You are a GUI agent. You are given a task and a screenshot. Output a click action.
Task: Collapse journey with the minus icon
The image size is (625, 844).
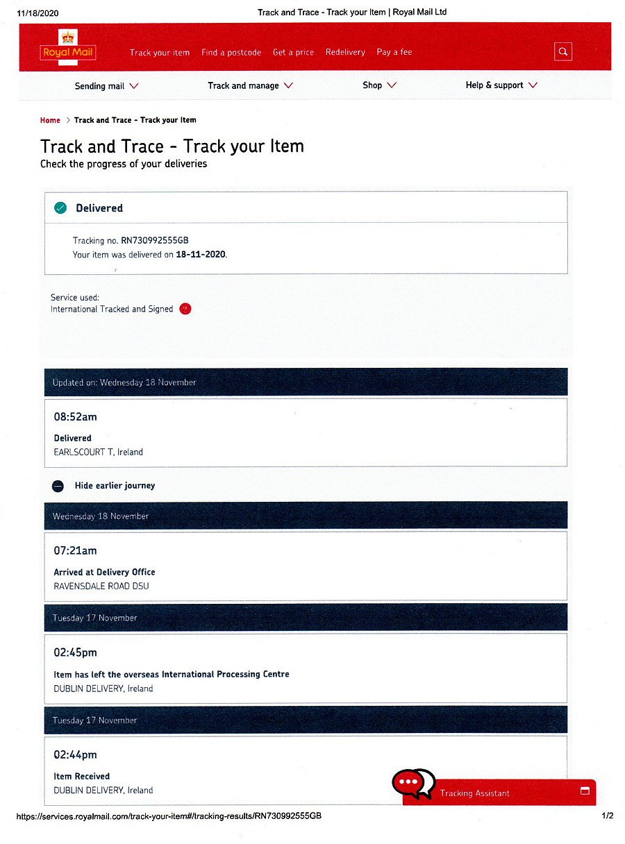coord(58,486)
